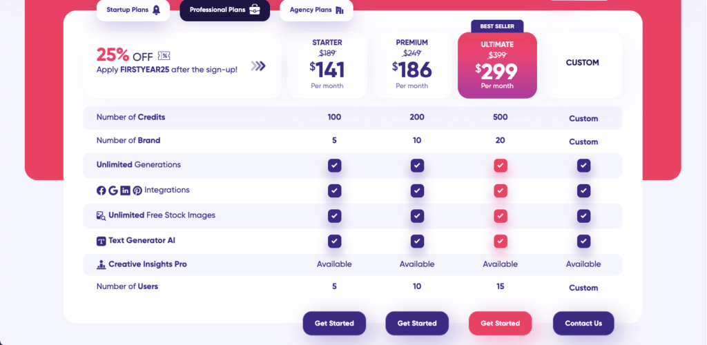Toggle Starter plan Unlimited Generations checkbox
The width and height of the screenshot is (707, 345).
click(x=334, y=166)
